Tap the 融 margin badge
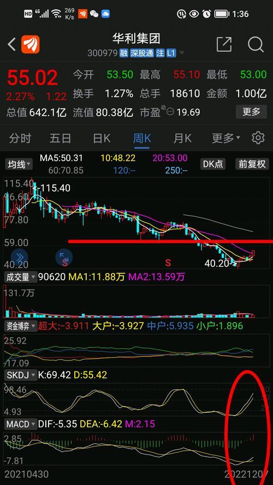The image size is (273, 485). 124,53
